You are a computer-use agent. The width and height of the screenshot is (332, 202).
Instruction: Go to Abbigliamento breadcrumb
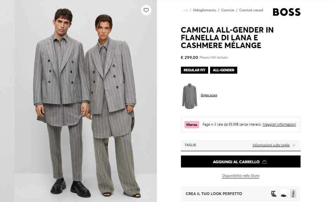[204, 10]
